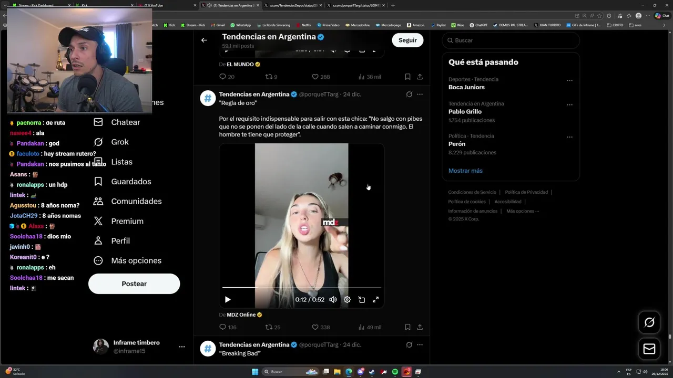This screenshot has width=673, height=378.
Task: Play the MDZ Online video
Action: [228, 300]
